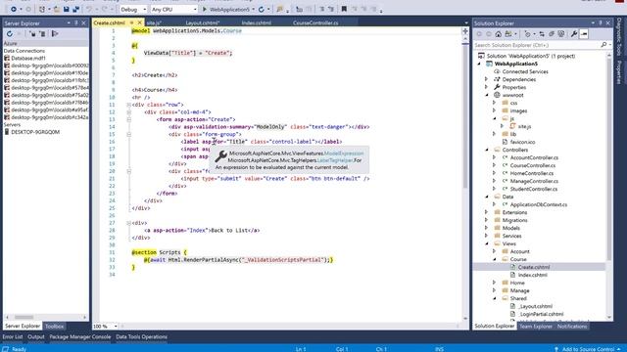Open the Team Explorer tab

(x=536, y=326)
